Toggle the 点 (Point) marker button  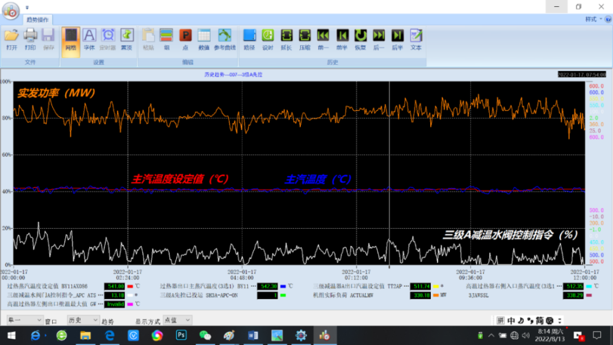click(x=185, y=39)
